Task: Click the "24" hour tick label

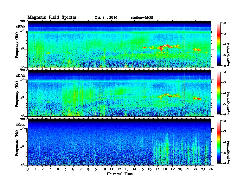Action: point(211,169)
